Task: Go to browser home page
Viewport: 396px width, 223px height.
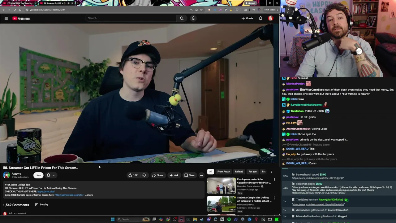Action: point(20,10)
